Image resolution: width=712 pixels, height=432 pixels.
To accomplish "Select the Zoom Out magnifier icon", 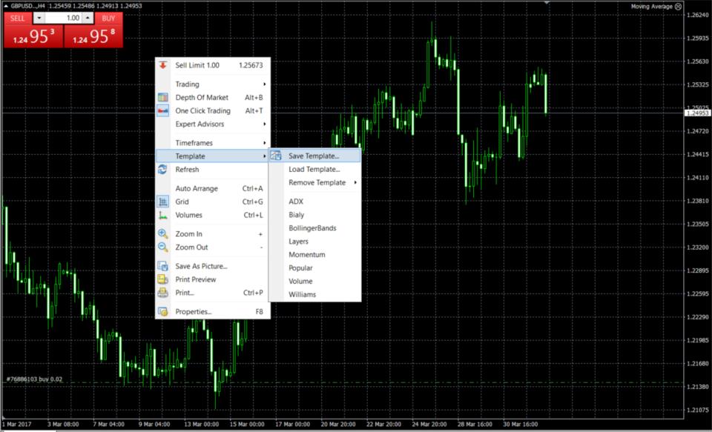I will (162, 247).
